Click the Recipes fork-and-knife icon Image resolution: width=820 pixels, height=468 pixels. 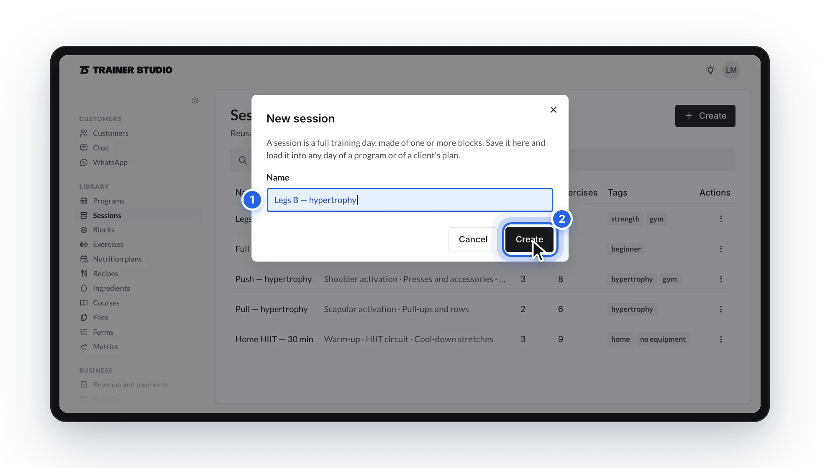click(x=84, y=274)
